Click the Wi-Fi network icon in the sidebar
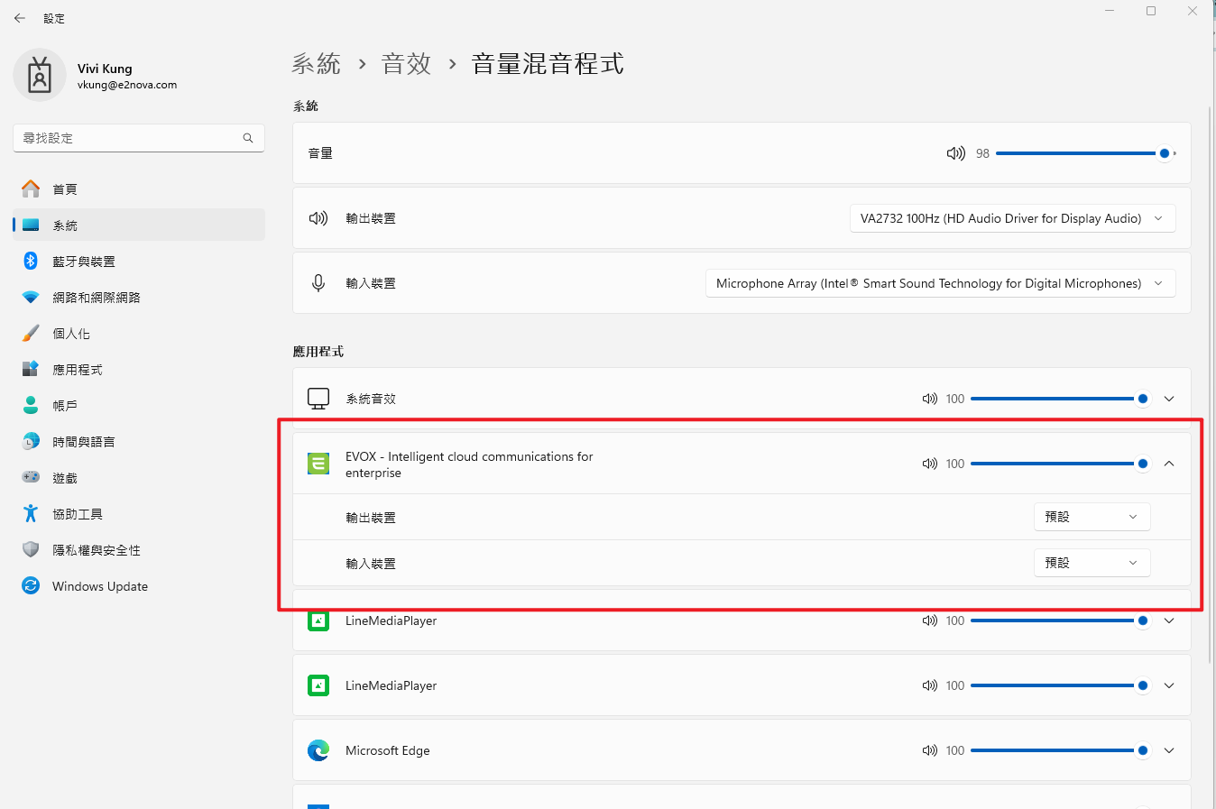Viewport: 1216px width, 809px height. 31,297
